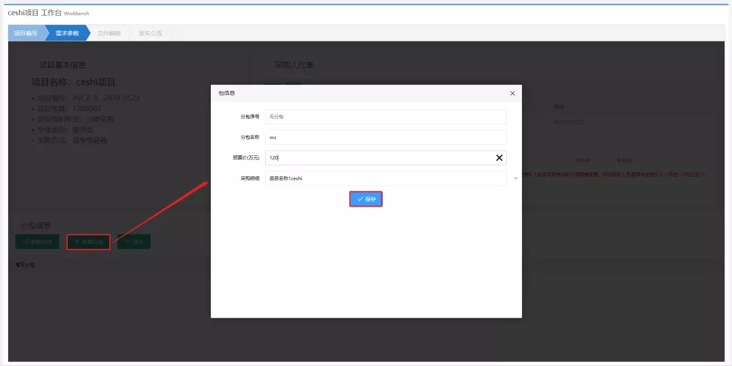Viewport: 732px width, 366px height.
Task: Close the 包信息 dialog with X
Action: point(512,93)
